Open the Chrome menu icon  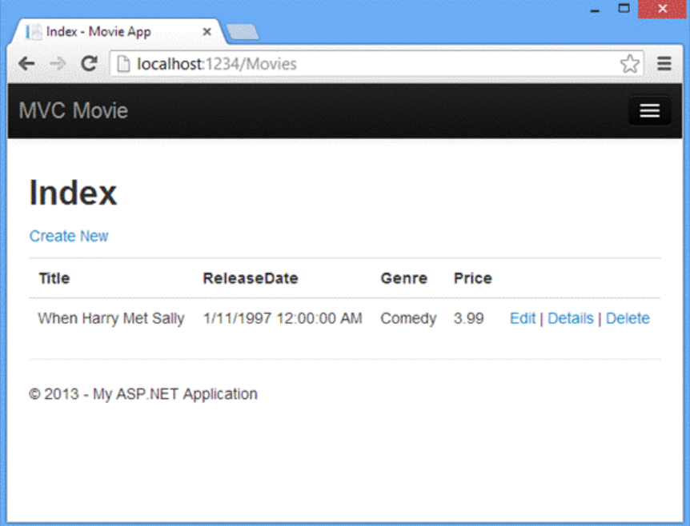(664, 64)
